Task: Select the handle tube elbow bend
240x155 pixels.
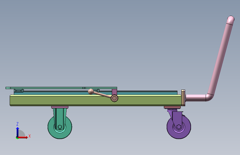Action: [x=209, y=97]
